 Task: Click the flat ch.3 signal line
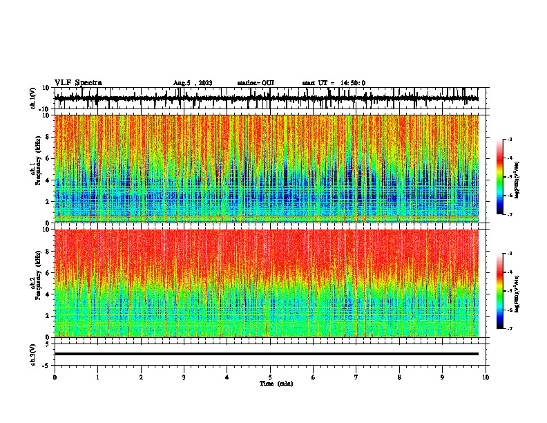[x=267, y=354]
